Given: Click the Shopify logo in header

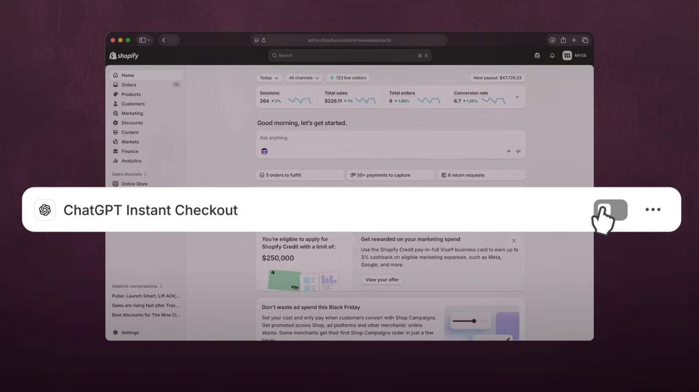Looking at the screenshot, I should coord(124,56).
